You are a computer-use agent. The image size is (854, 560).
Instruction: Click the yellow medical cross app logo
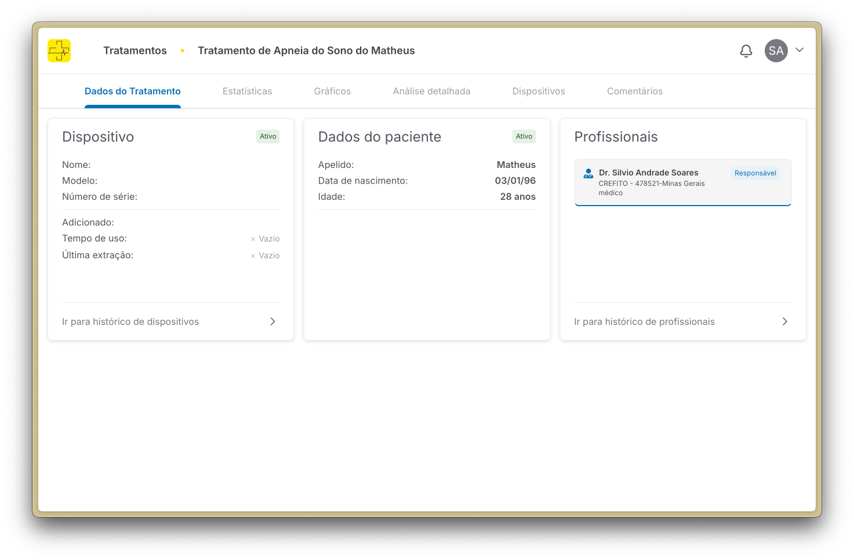pyautogui.click(x=59, y=51)
